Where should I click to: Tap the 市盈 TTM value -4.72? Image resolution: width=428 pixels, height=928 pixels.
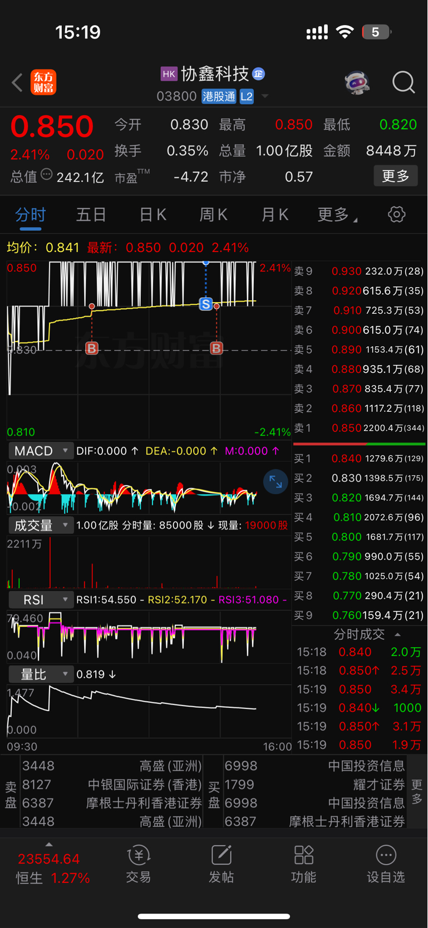point(191,177)
